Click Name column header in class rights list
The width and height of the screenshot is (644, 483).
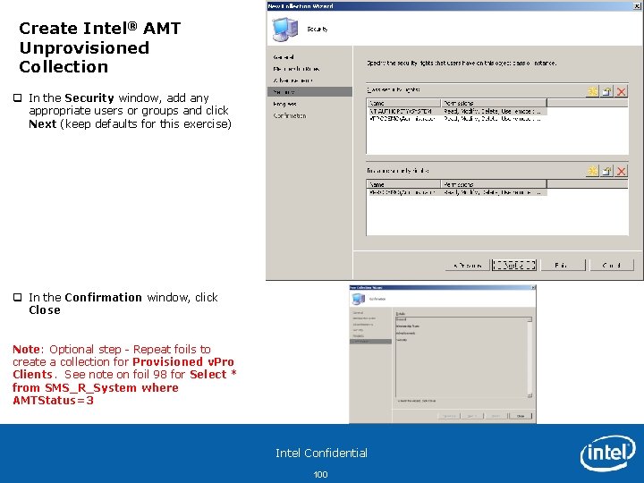click(403, 103)
